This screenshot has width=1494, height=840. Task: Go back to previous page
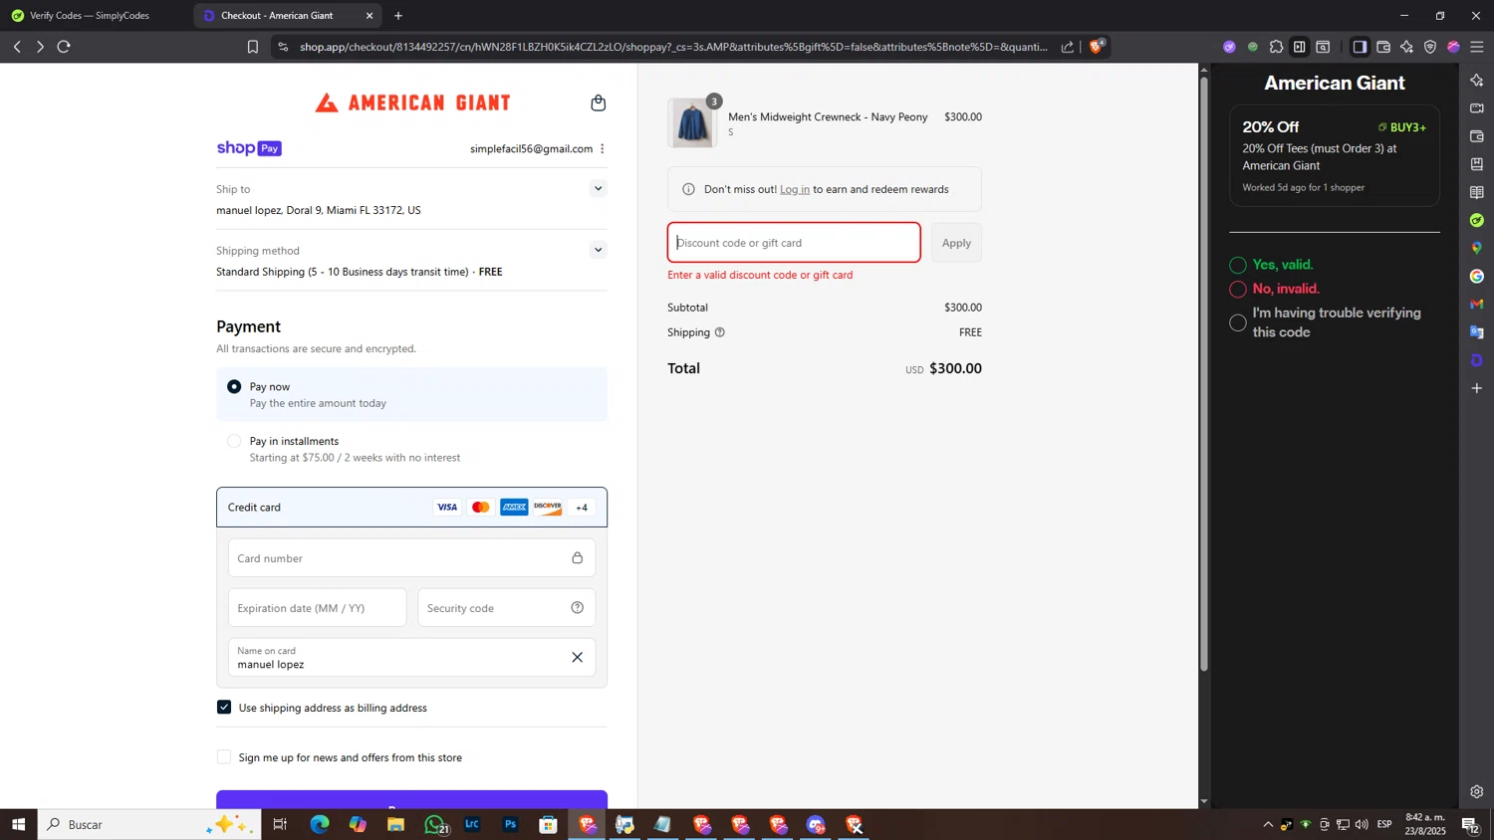(17, 47)
